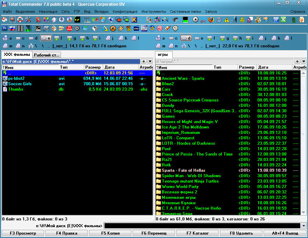Launch Firefox from the toolbar
Viewport: 308px width, 238px height.
[211, 19]
